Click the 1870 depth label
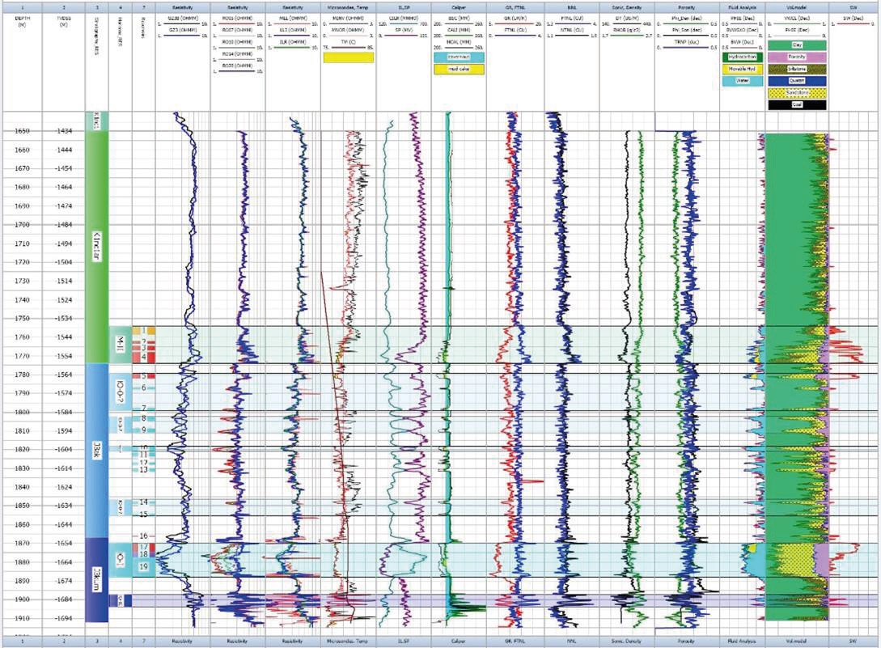Image resolution: width=881 pixels, height=648 pixels. pyautogui.click(x=22, y=543)
